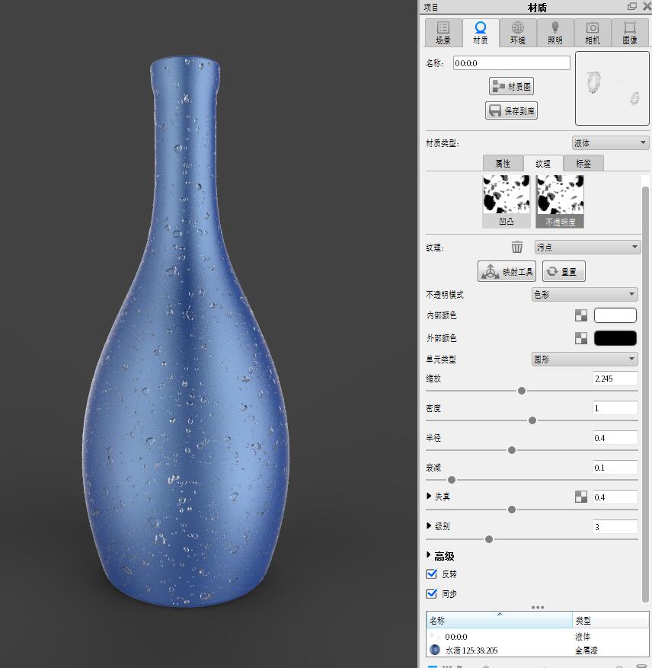Click the material name field 00:0:0

[511, 63]
